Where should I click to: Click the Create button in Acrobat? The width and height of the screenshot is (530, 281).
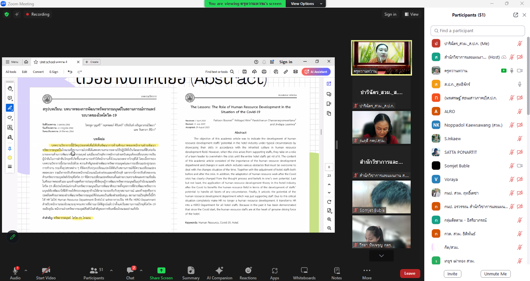(x=92, y=62)
